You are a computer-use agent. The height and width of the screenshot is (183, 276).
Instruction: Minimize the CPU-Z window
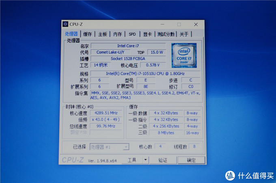coord(162,24)
